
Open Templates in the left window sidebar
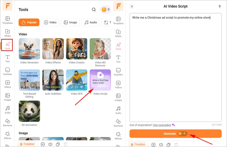coord(8,20)
